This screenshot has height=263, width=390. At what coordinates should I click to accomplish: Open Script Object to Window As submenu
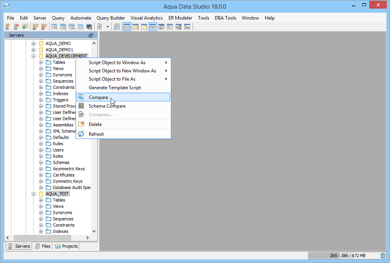click(123, 63)
